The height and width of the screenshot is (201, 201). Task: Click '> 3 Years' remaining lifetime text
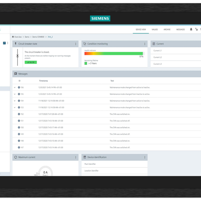tap(92, 63)
